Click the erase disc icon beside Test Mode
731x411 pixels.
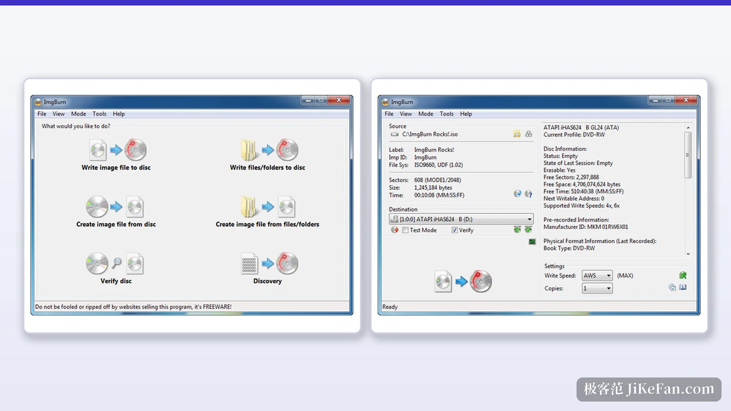pyautogui.click(x=395, y=230)
